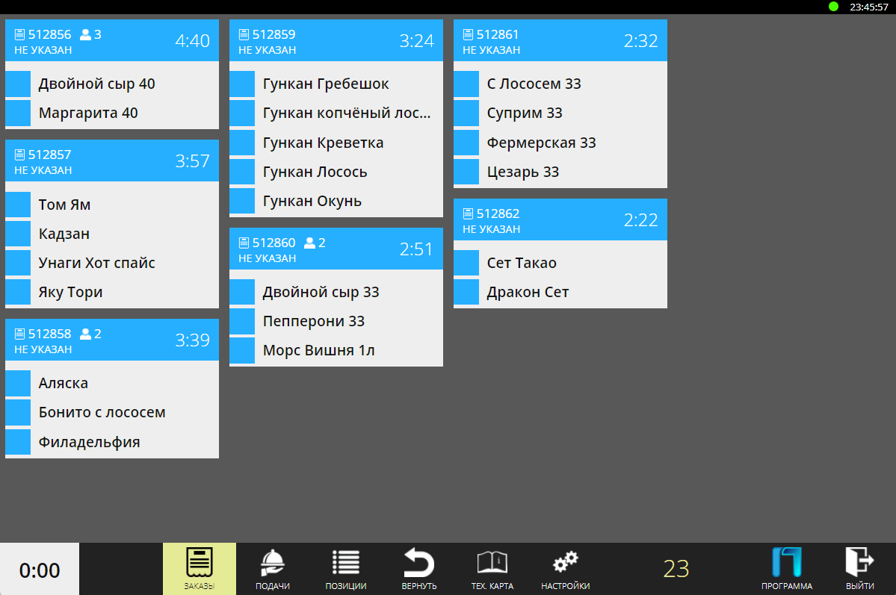Click the 0:00 timer box
Screen dimensions: 896x595
(x=40, y=570)
